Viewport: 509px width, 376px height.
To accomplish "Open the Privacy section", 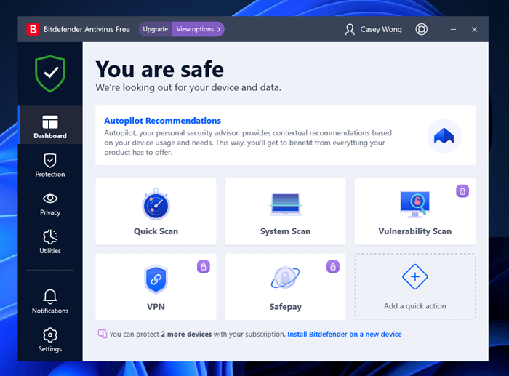I will (x=50, y=204).
